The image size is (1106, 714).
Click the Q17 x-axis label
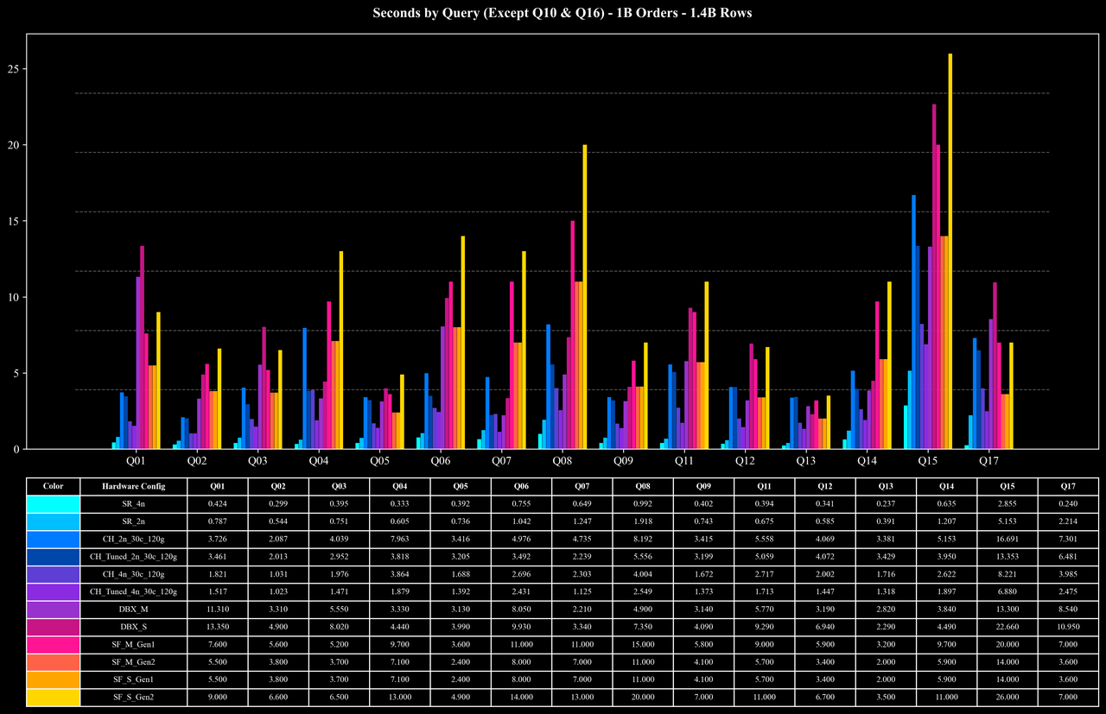point(989,462)
